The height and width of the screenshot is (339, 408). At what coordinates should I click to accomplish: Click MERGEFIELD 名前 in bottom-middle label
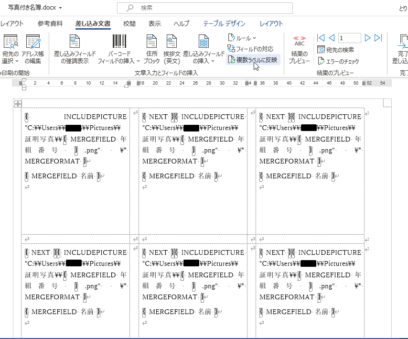(180, 312)
